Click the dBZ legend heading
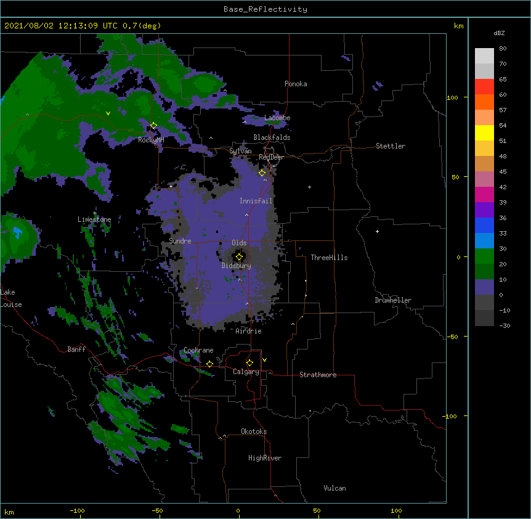This screenshot has height=519, width=531. click(x=499, y=33)
